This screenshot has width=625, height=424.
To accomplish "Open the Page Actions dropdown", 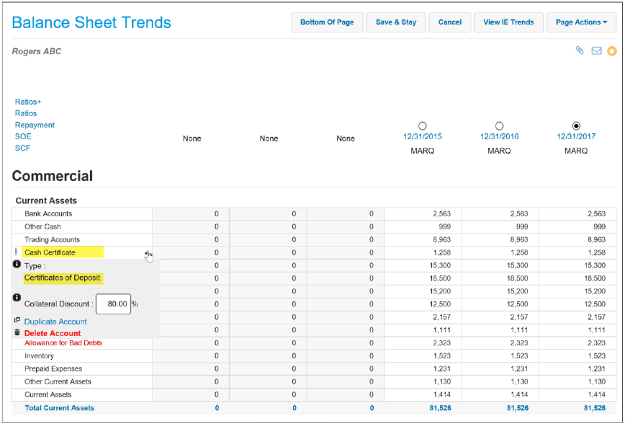I will click(x=581, y=22).
